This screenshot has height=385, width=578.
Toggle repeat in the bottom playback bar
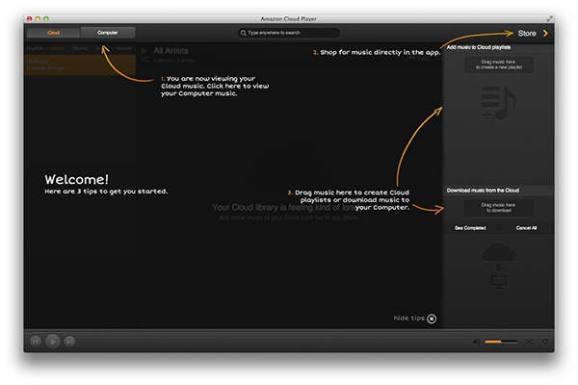[545, 342]
